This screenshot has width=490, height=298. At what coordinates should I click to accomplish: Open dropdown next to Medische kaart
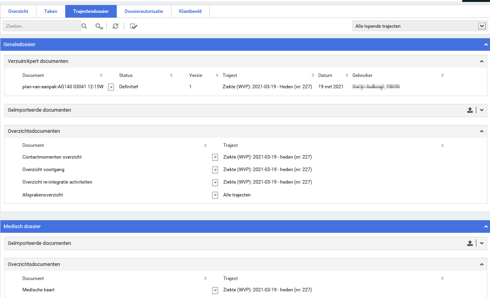(x=215, y=290)
